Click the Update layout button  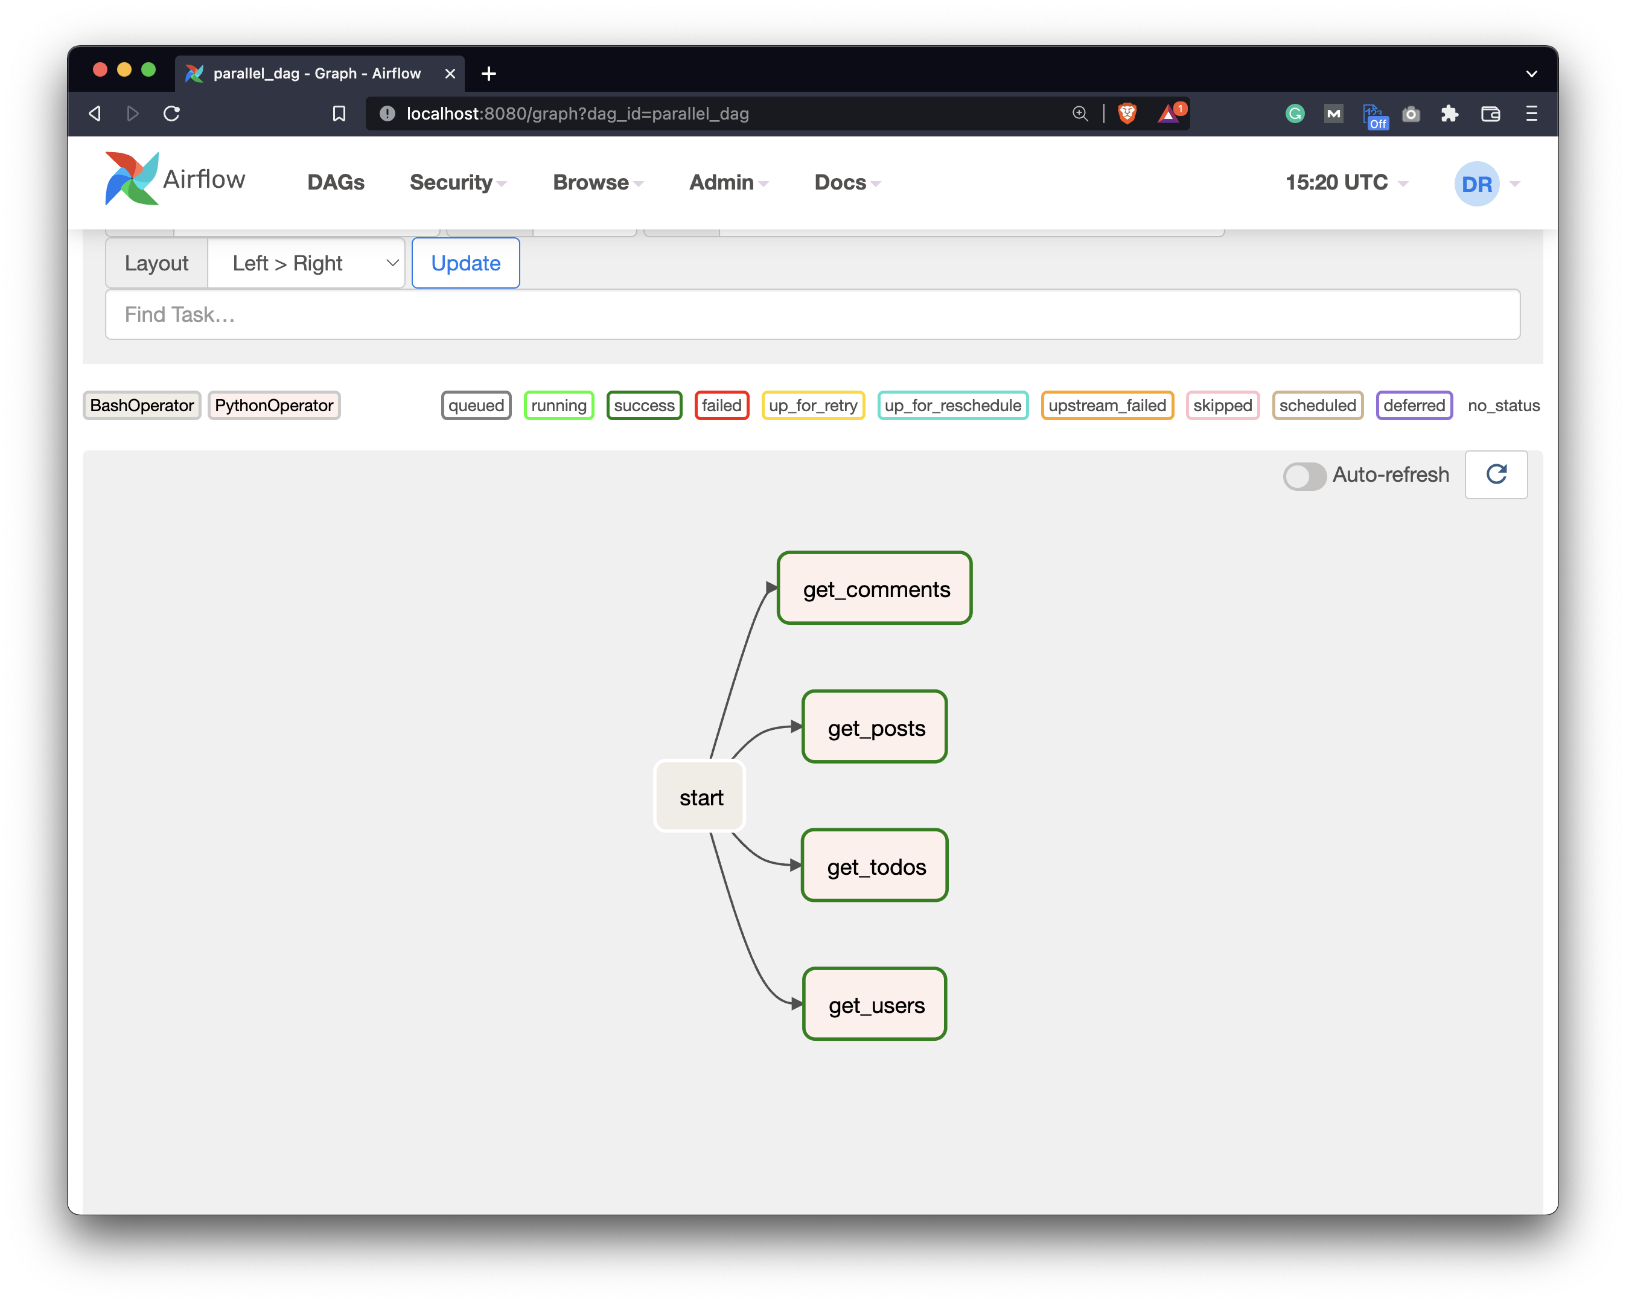(x=465, y=263)
